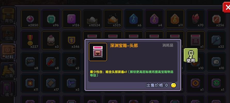Select the green coin item x96
The height and width of the screenshot is (103, 230).
(x=51, y=19)
